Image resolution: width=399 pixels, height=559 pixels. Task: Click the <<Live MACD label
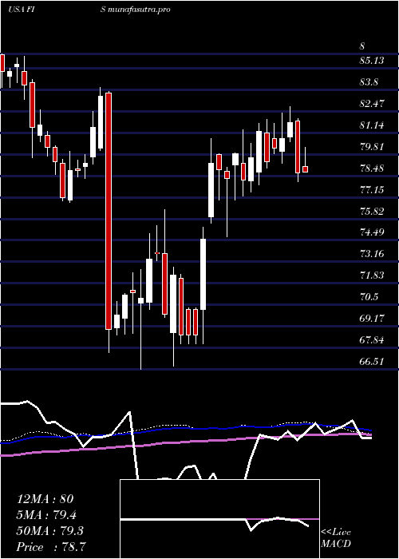(336, 538)
